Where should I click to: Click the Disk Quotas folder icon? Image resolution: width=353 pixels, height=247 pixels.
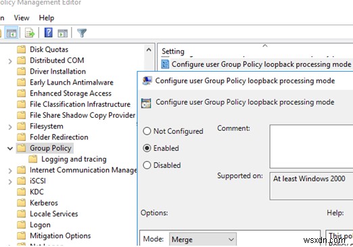tap(22, 49)
